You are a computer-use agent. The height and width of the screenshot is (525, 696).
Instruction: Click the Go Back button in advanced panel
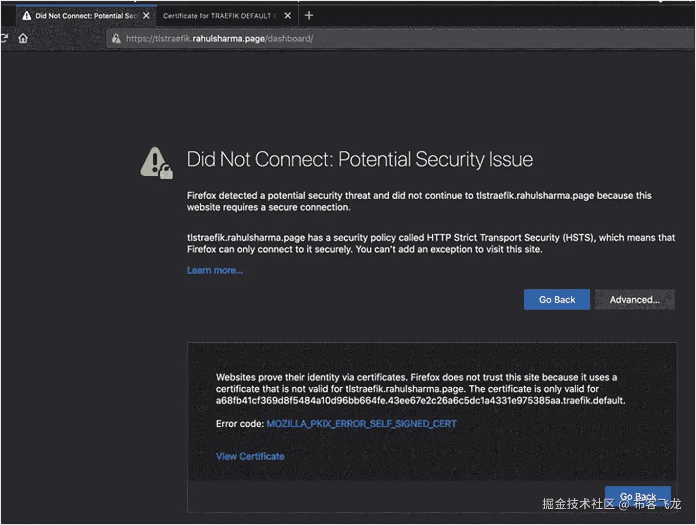[x=637, y=496]
